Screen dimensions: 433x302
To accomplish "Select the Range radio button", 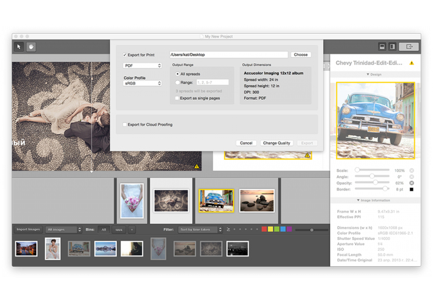I will click(177, 82).
